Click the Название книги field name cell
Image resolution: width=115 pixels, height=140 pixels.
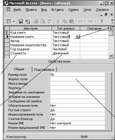pyautogui.click(x=31, y=37)
